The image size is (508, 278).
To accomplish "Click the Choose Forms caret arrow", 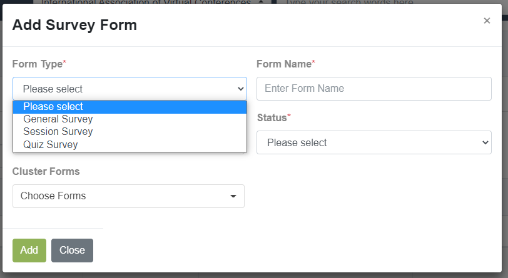I will tap(233, 196).
